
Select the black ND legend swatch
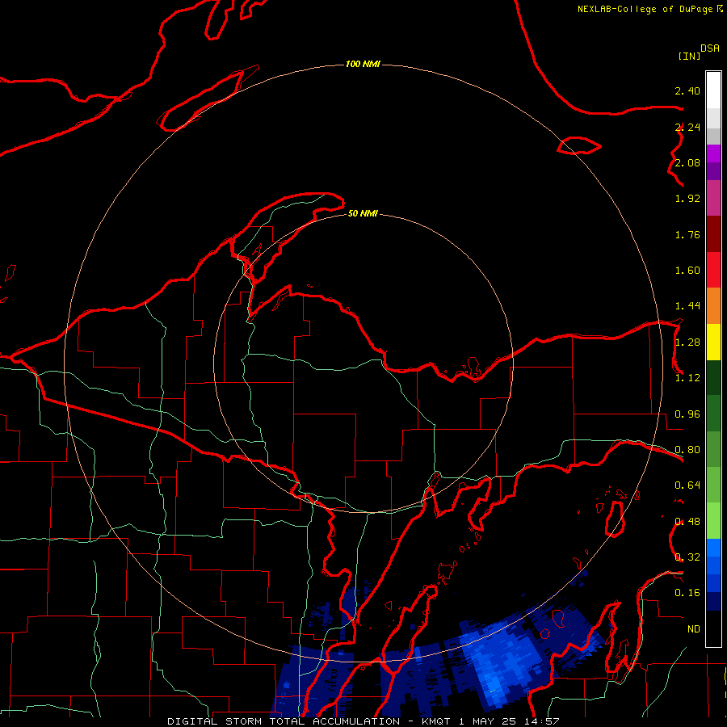(x=713, y=628)
